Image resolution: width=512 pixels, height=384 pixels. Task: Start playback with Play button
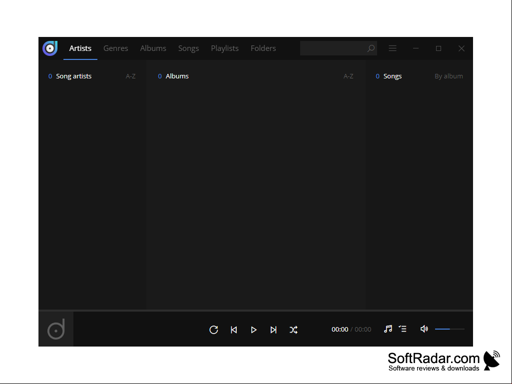254,330
